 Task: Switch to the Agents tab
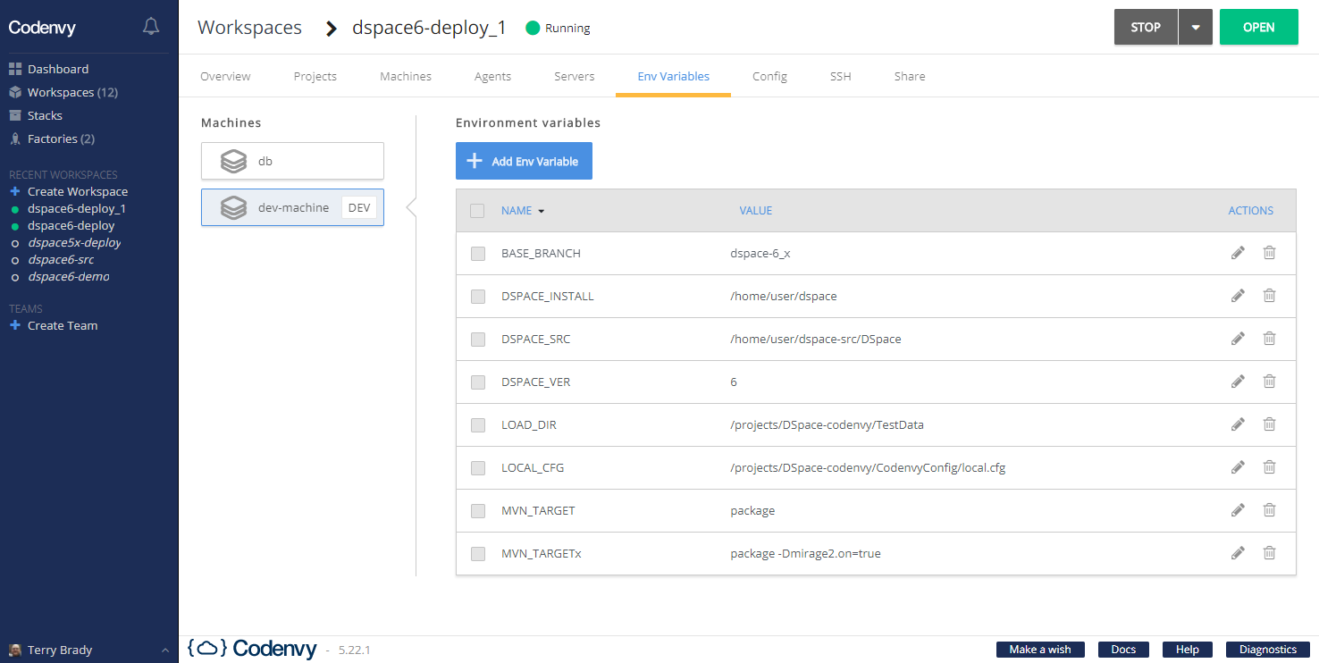tap(492, 76)
